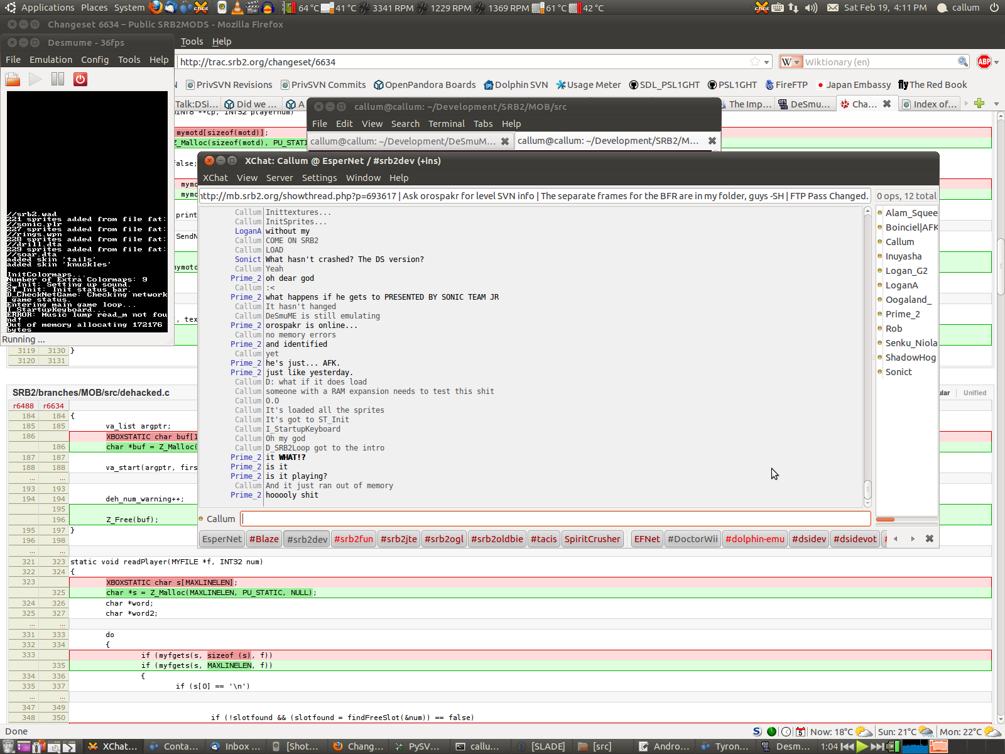Open Config menu in Desmume
Image resolution: width=1005 pixels, height=754 pixels.
95,60
